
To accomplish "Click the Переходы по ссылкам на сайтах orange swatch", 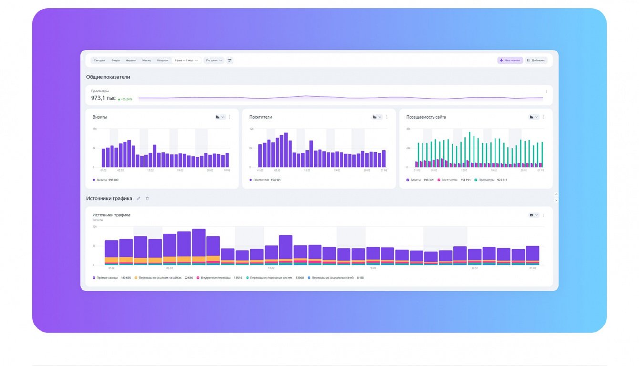I will pos(136,277).
